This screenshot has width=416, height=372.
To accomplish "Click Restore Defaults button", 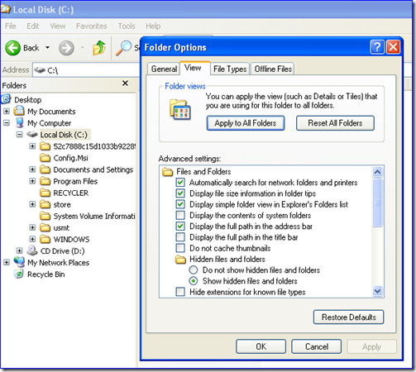I will coord(349,317).
